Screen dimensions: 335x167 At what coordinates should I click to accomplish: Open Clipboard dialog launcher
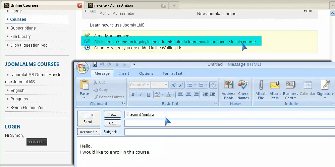123,103
